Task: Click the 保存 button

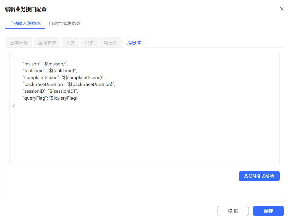Action: (x=268, y=211)
